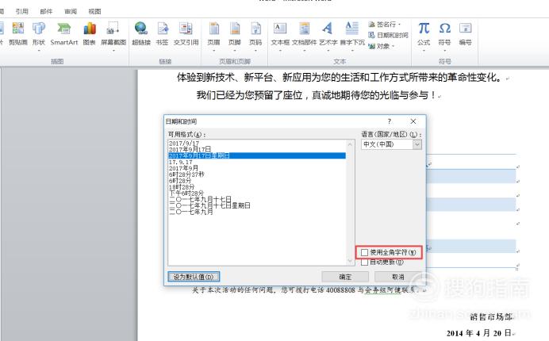The width and height of the screenshot is (549, 341).
Task: Insert a SmartArt graphic
Action: (x=64, y=34)
